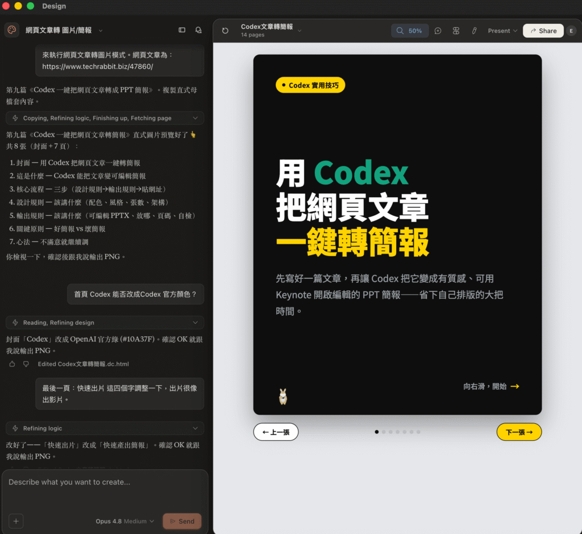Viewport: 582px width, 534px height.
Task: Expand the Reading, Refining design step
Action: pyautogui.click(x=105, y=323)
